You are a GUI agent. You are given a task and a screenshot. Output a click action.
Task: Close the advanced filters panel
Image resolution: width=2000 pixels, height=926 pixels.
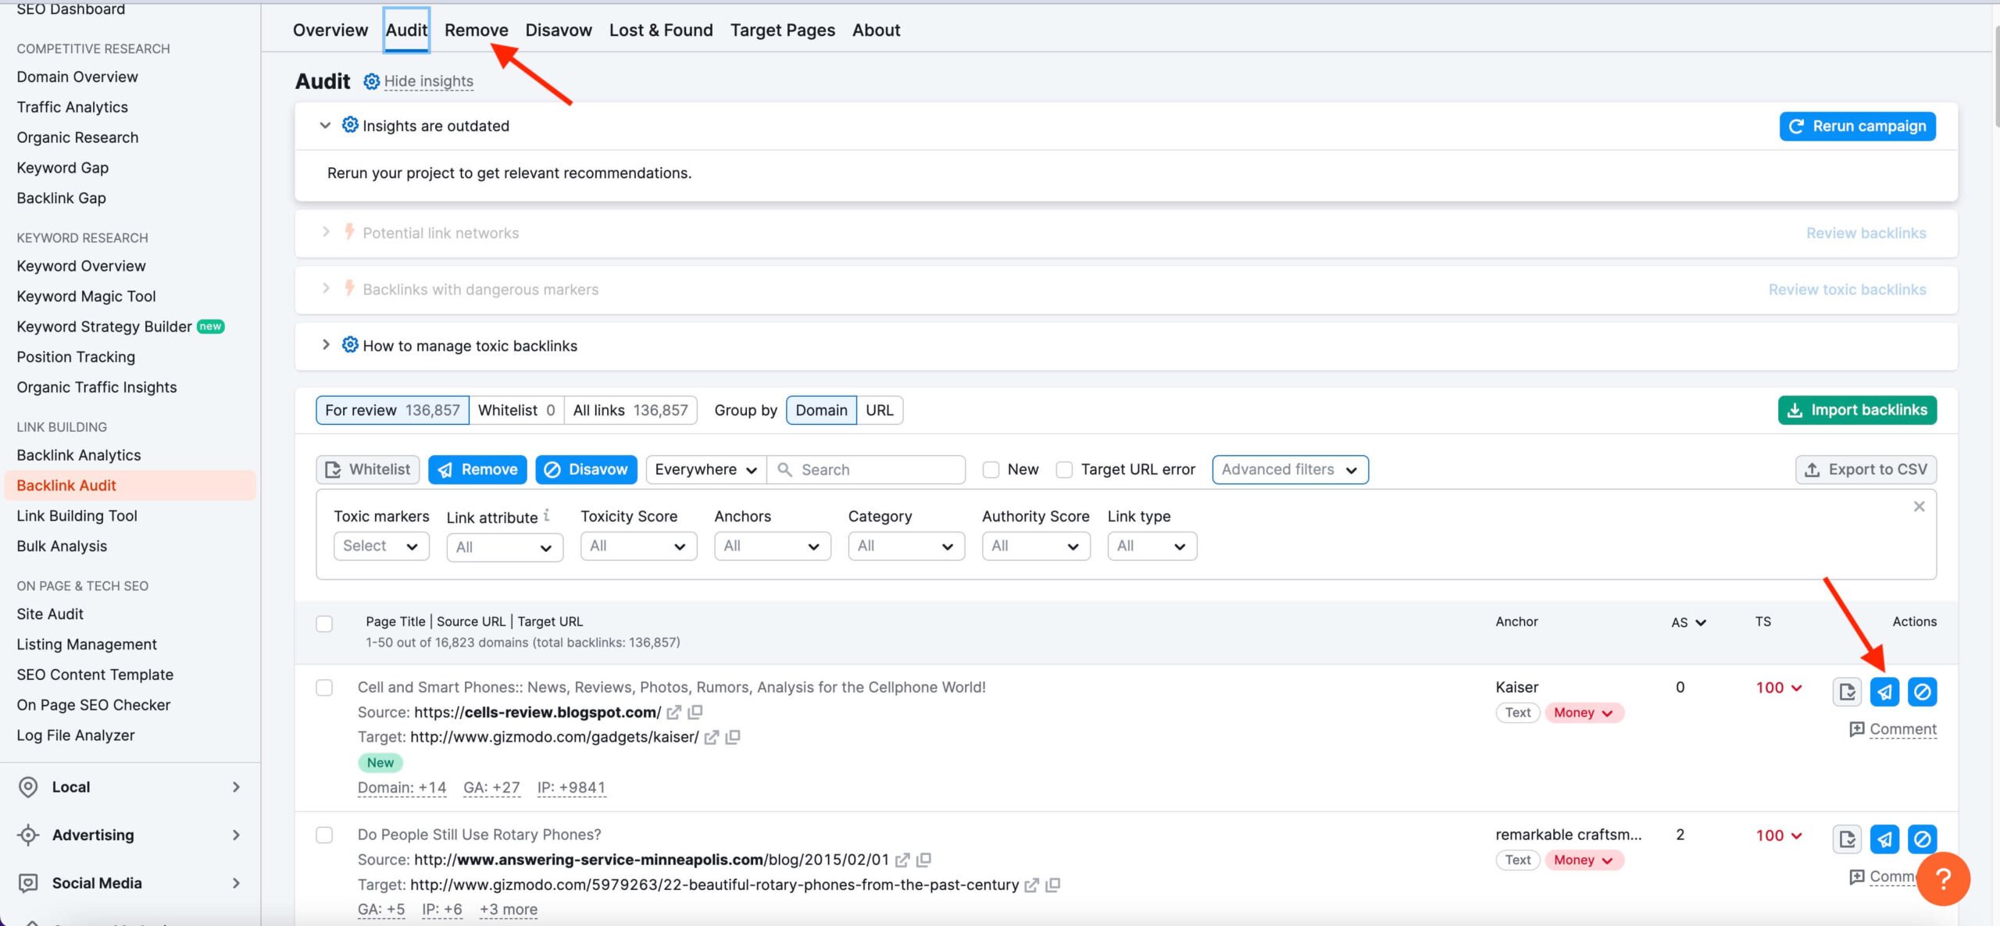tap(1919, 507)
